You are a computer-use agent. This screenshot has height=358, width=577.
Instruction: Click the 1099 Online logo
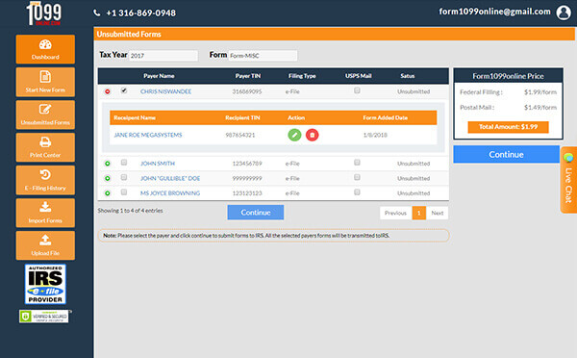44,13
